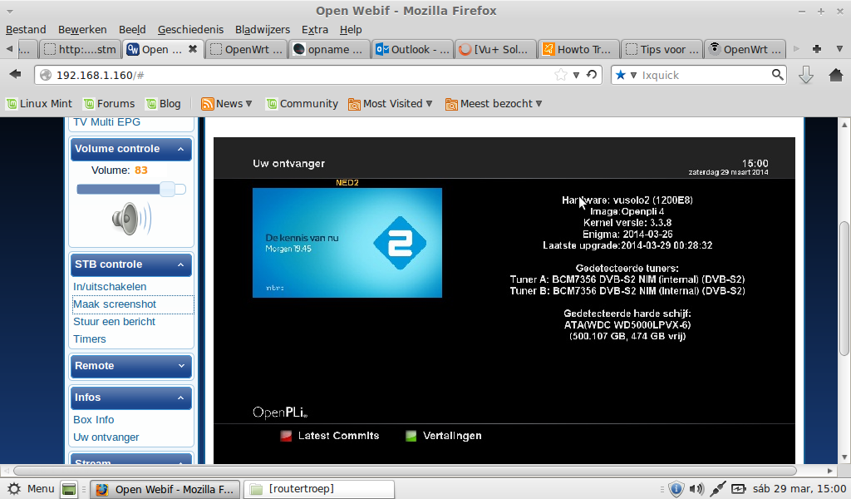
Task: Click the search magnifier in Ixquick box
Action: 778,75
